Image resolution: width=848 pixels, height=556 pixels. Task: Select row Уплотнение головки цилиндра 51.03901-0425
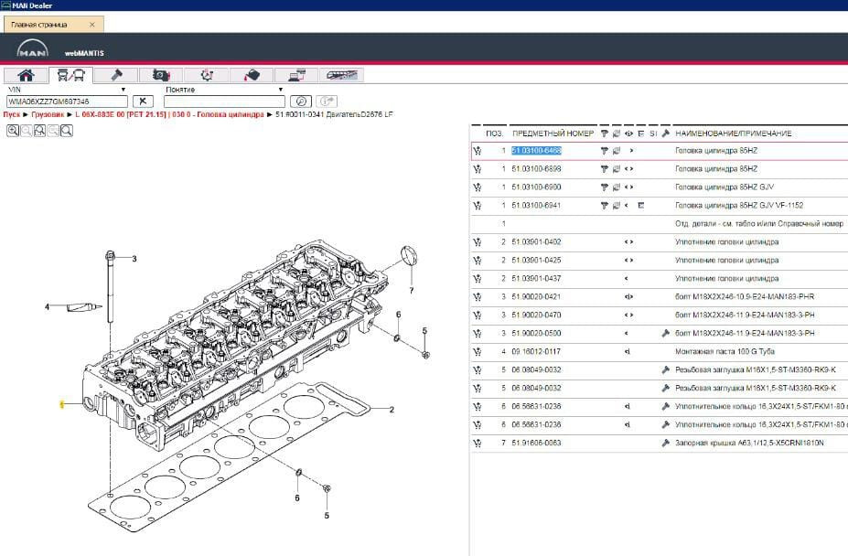pyautogui.click(x=726, y=261)
